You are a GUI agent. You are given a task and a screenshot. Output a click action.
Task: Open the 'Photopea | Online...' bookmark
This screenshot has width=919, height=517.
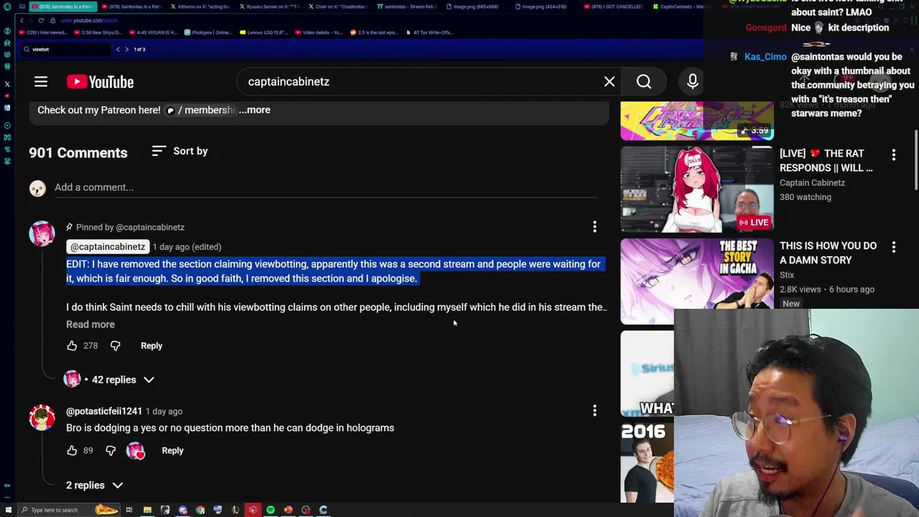[208, 32]
